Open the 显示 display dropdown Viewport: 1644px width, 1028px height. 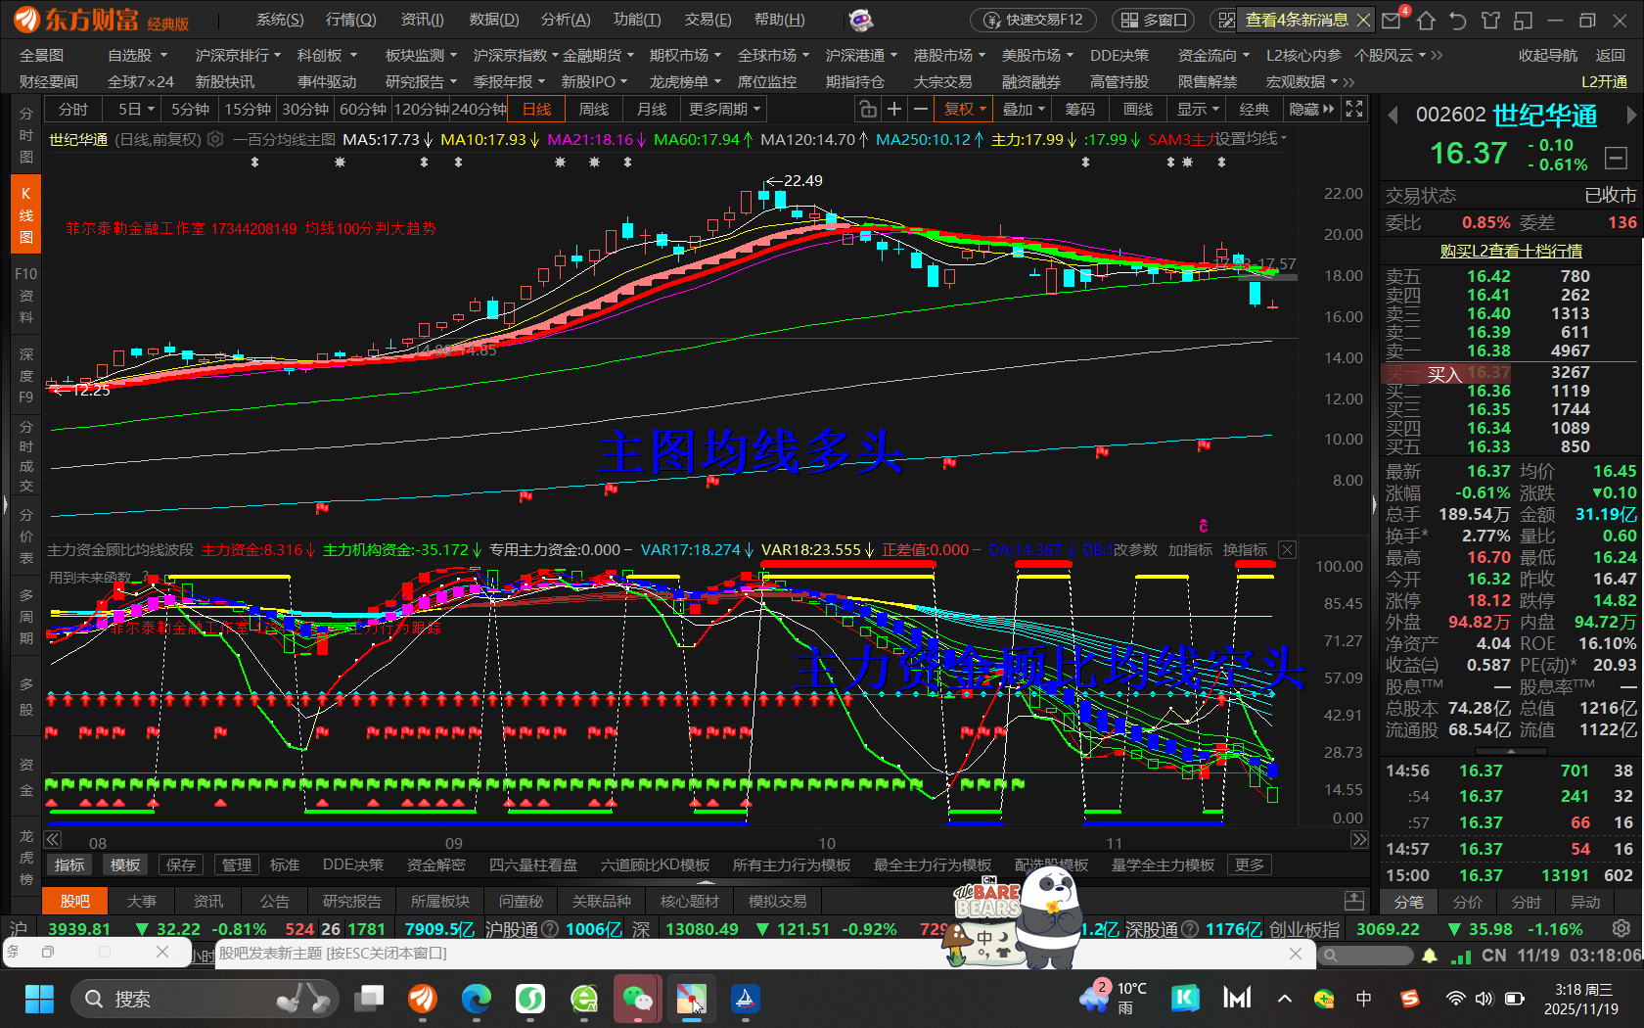click(1198, 110)
